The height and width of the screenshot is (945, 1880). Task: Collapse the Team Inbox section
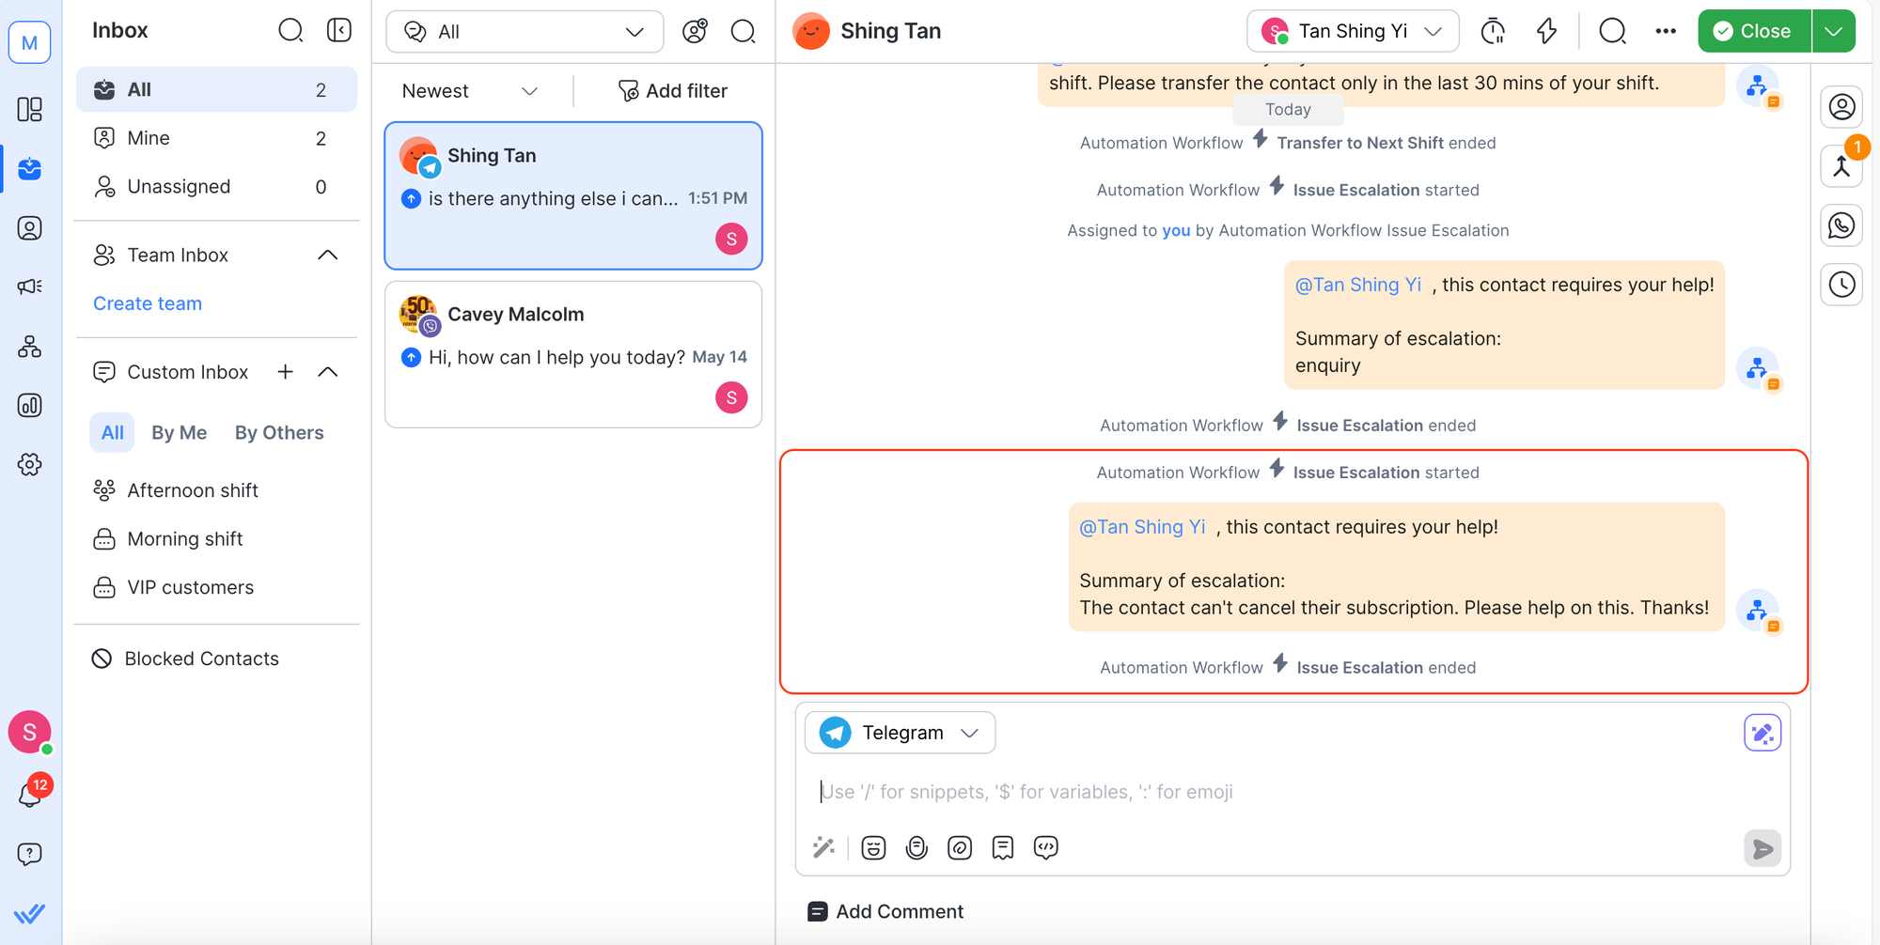[327, 256]
